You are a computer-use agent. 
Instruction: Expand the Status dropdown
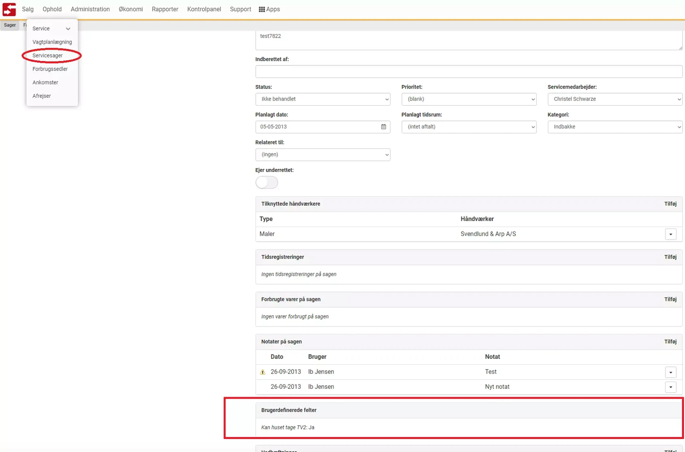pos(322,99)
